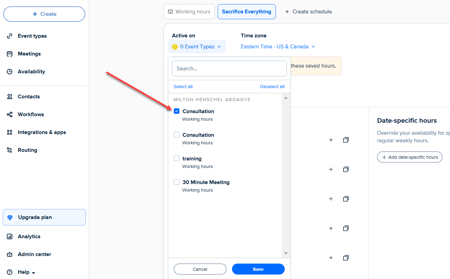Uncheck the first Consultation event type
This screenshot has height=279, width=450.
point(177,111)
